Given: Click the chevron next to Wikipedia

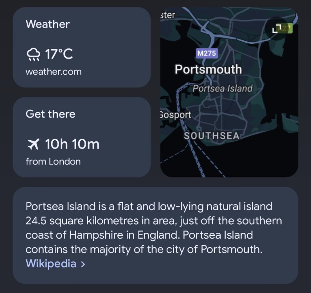Looking at the screenshot, I should [83, 264].
